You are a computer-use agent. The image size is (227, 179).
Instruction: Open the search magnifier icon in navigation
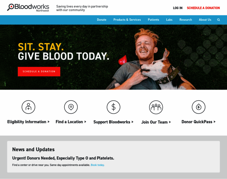218,20
